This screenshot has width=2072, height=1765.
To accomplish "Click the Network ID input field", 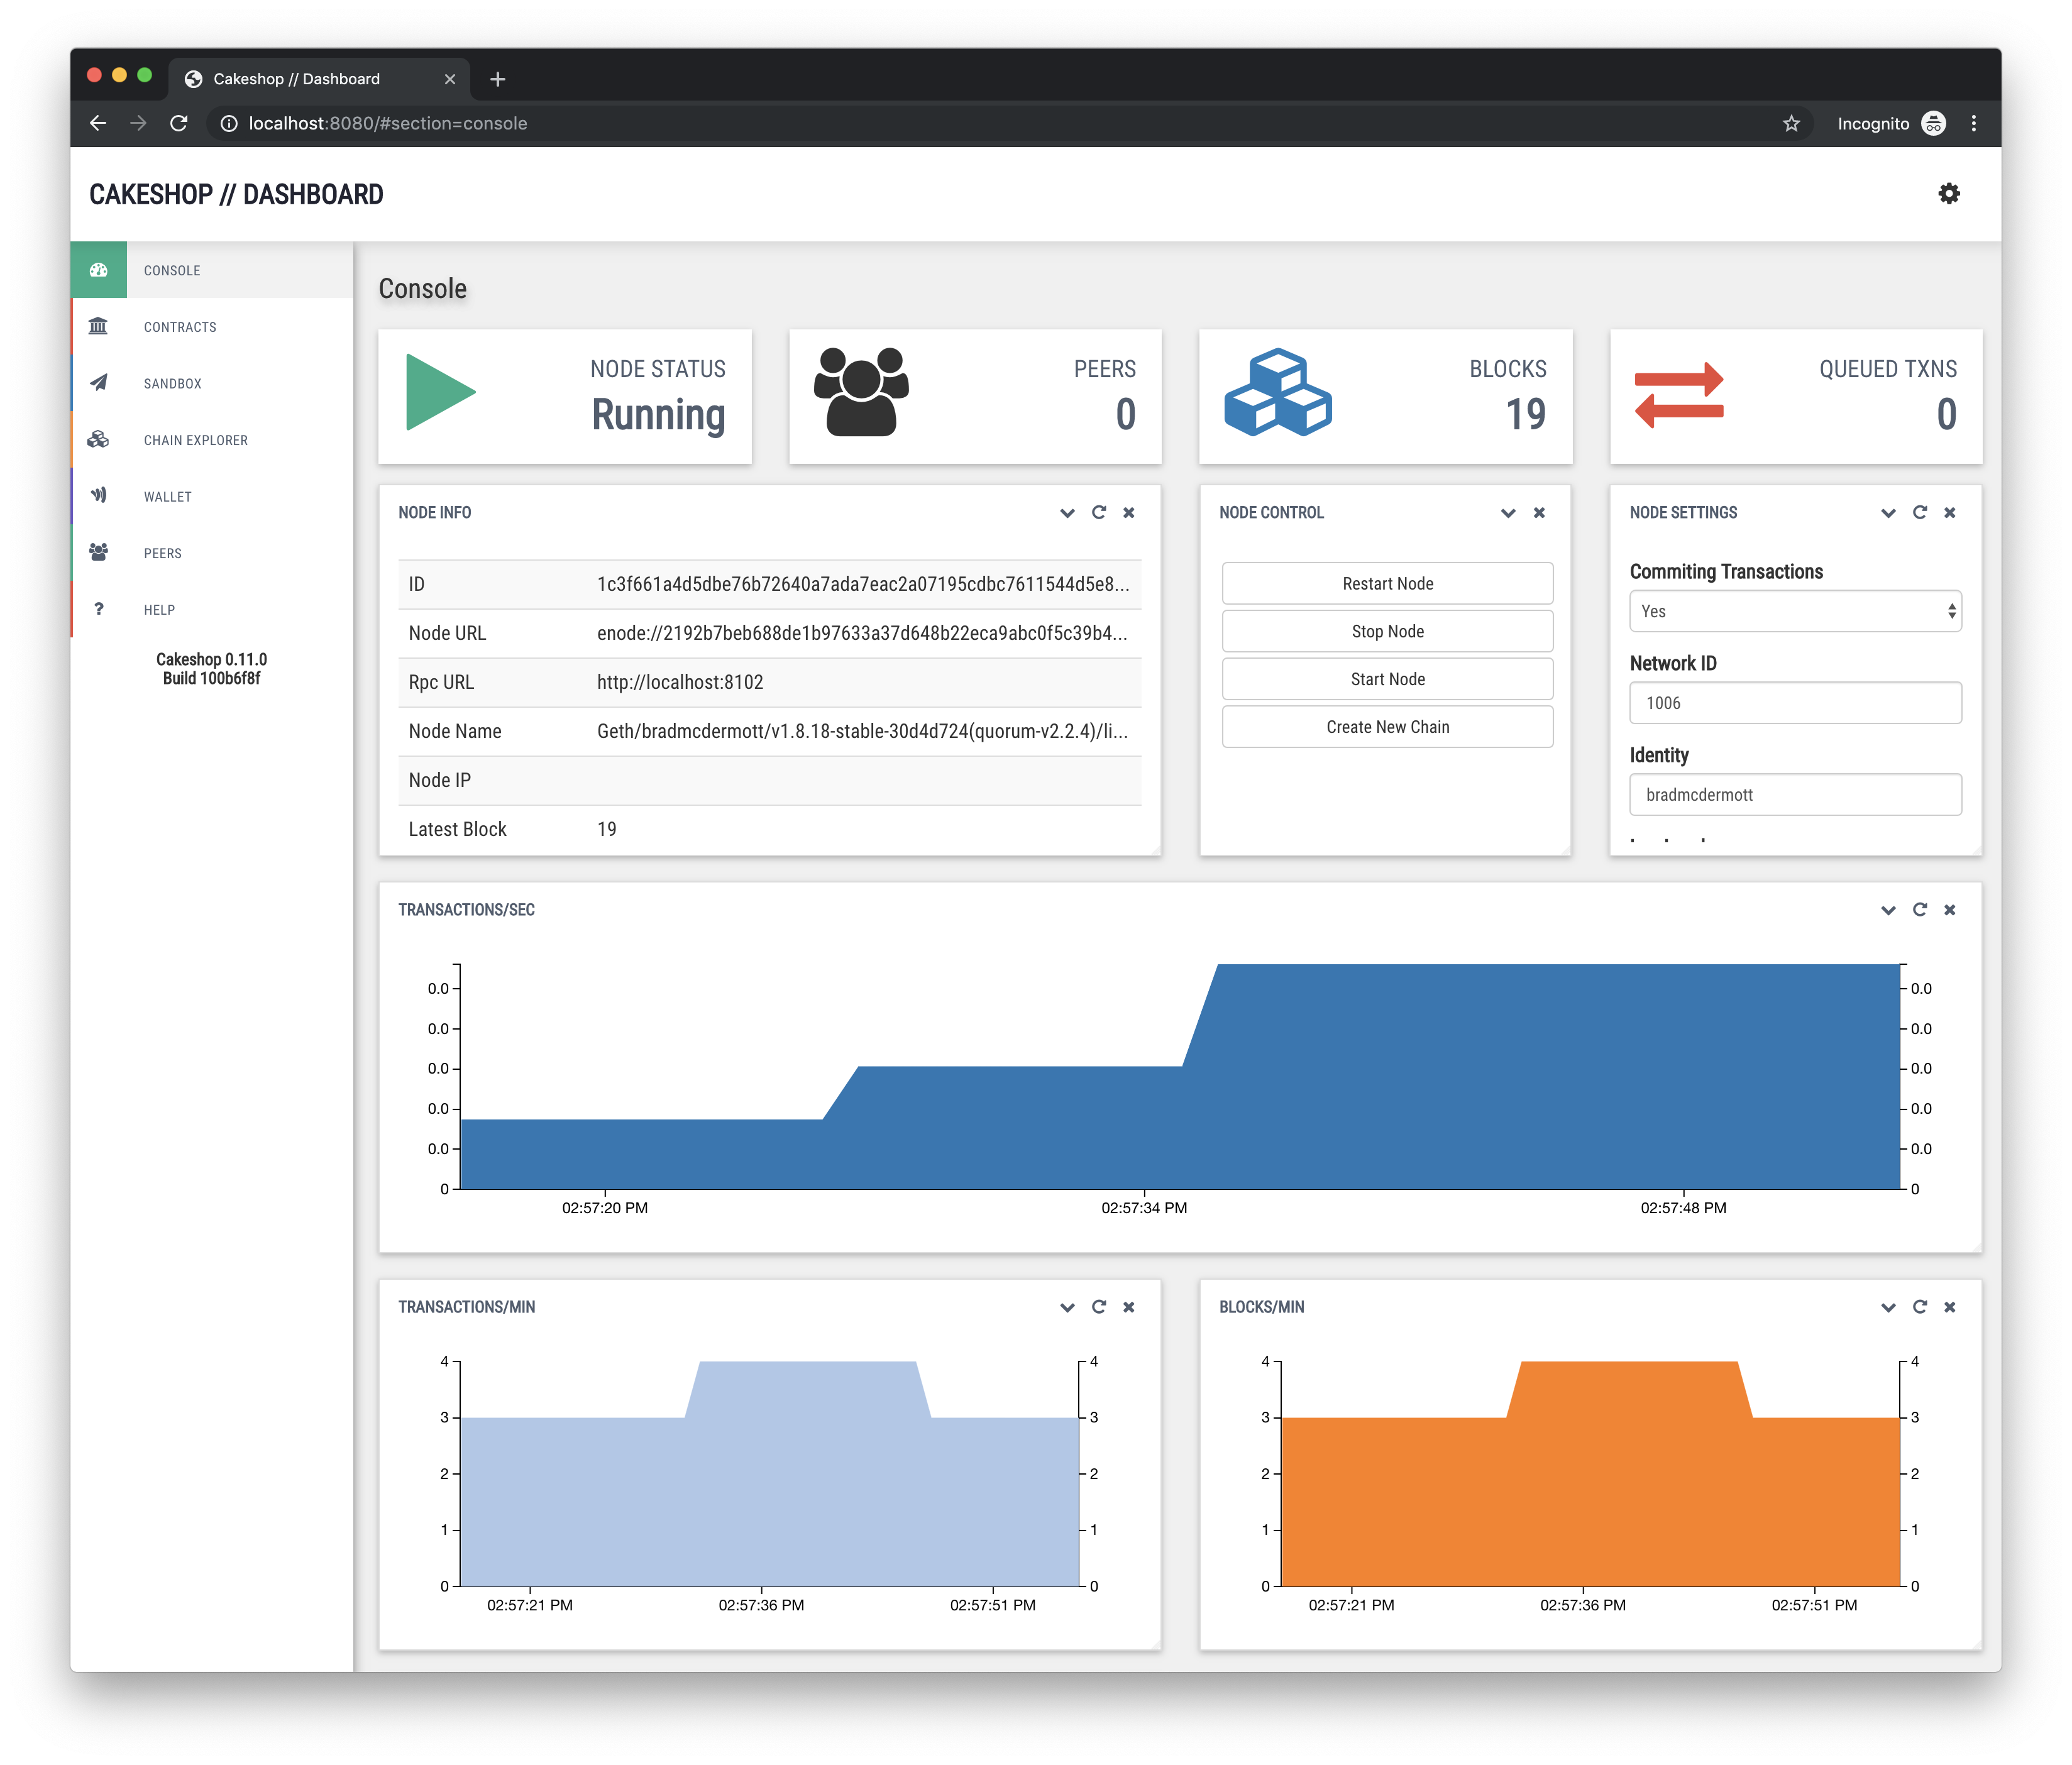I will (x=1795, y=703).
